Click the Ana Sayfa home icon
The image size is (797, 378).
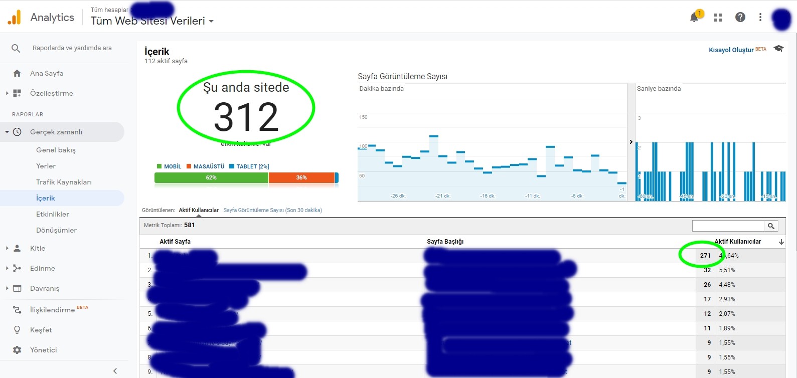[17, 73]
